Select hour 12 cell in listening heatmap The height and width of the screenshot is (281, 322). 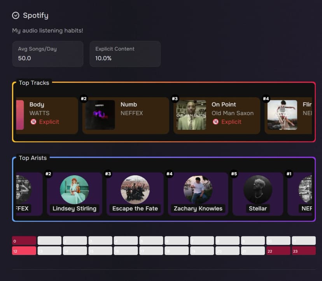pyautogui.click(x=24, y=251)
